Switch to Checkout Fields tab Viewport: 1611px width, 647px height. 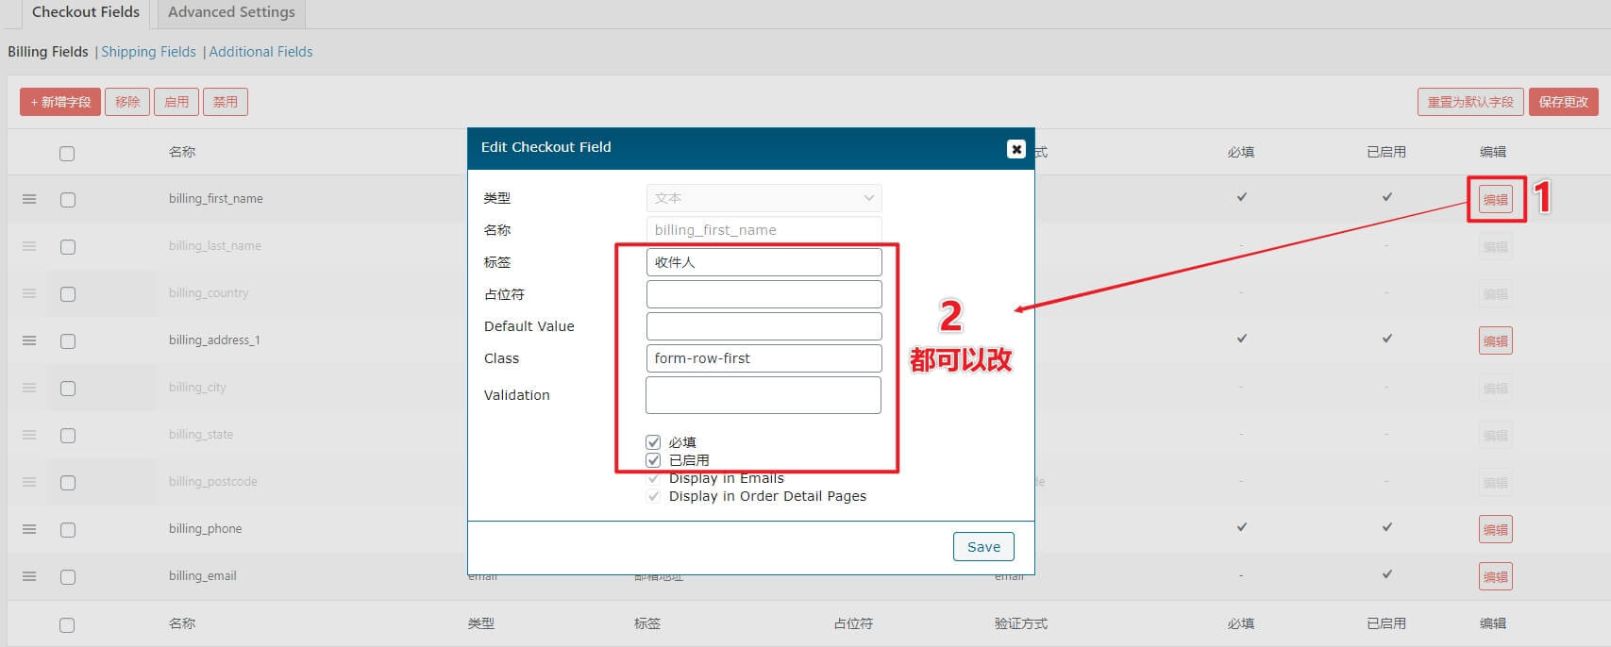point(86,13)
